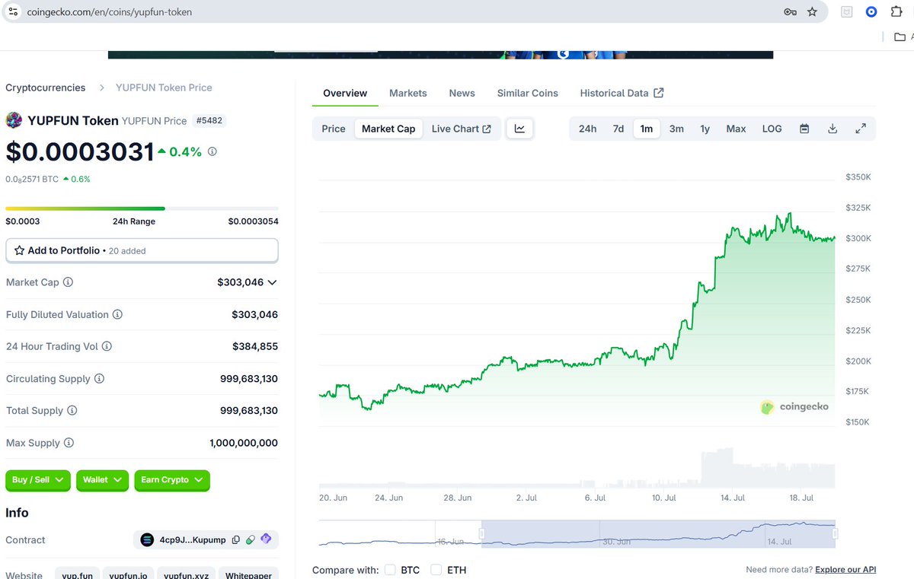Image resolution: width=914 pixels, height=579 pixels.
Task: Set chart range to 3m
Action: [x=676, y=129]
